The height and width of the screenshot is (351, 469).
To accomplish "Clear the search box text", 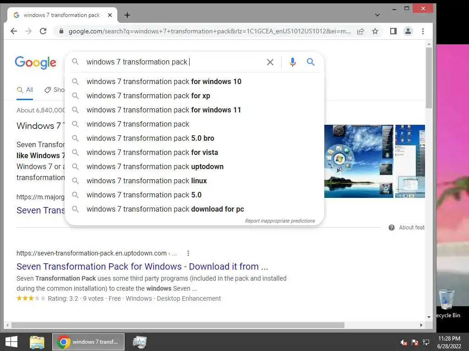I will (270, 62).
